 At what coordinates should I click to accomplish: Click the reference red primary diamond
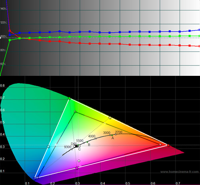point(160,144)
